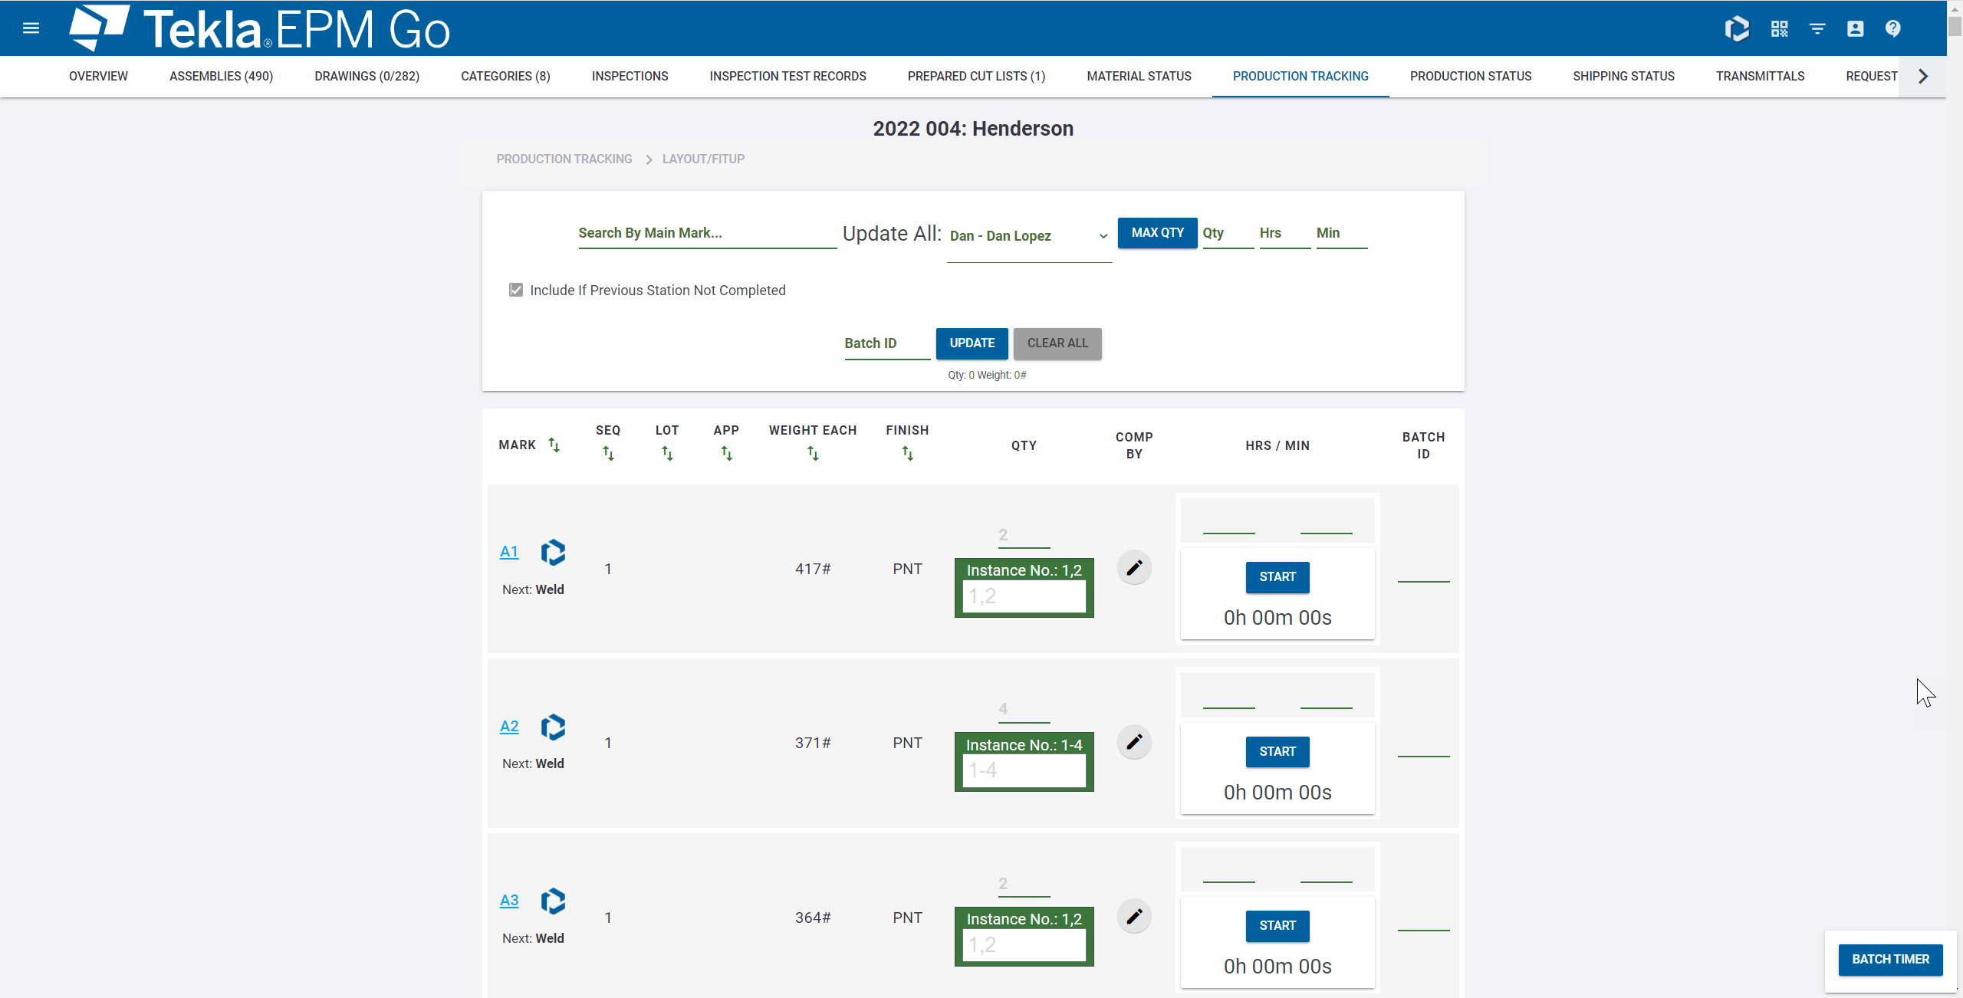Sort table by Weight Each arrows

coord(813,454)
